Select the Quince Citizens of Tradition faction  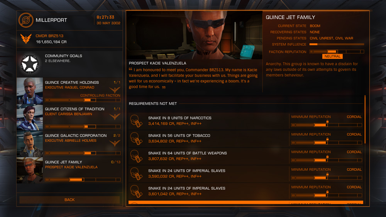point(69,117)
